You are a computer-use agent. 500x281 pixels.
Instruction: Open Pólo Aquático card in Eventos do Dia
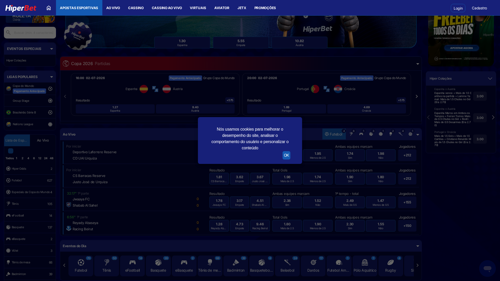pos(365,266)
